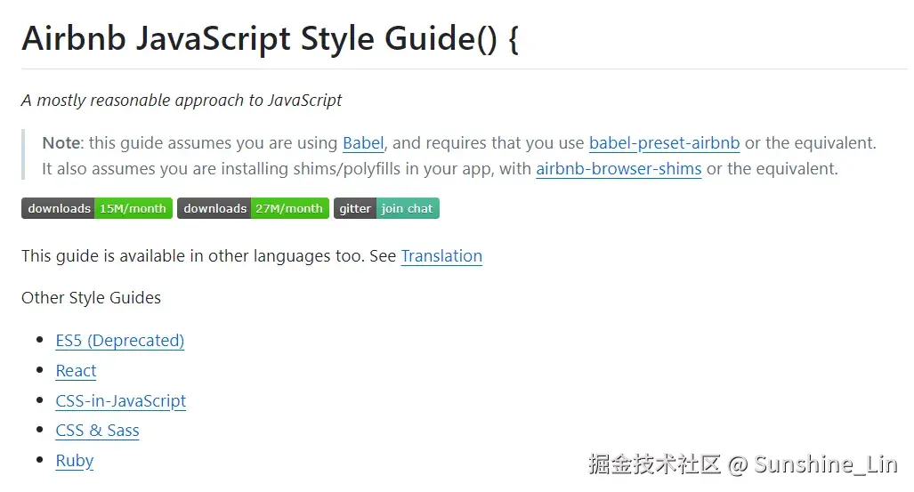The height and width of the screenshot is (492, 914).
Task: Open the CSS & Sass guide link
Action: point(97,431)
